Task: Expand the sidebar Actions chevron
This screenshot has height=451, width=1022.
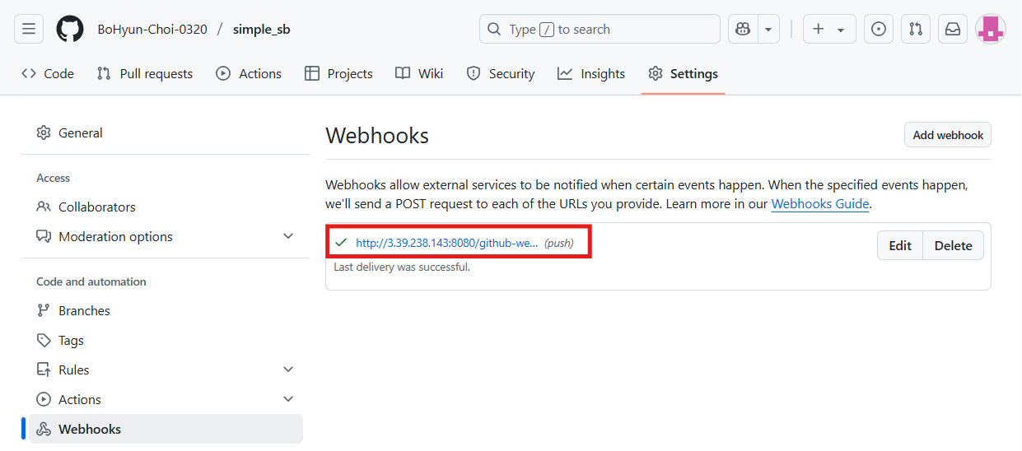Action: 288,399
